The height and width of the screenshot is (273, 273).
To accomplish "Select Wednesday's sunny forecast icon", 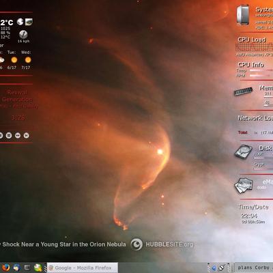I will tap(28, 60).
